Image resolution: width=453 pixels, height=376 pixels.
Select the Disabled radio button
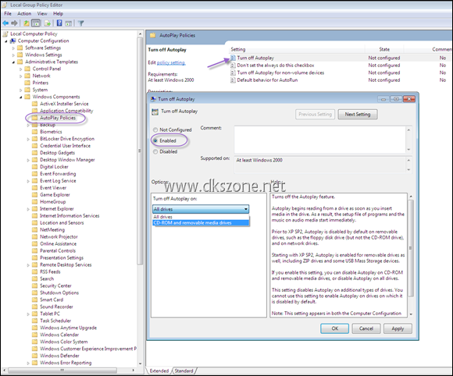click(155, 151)
